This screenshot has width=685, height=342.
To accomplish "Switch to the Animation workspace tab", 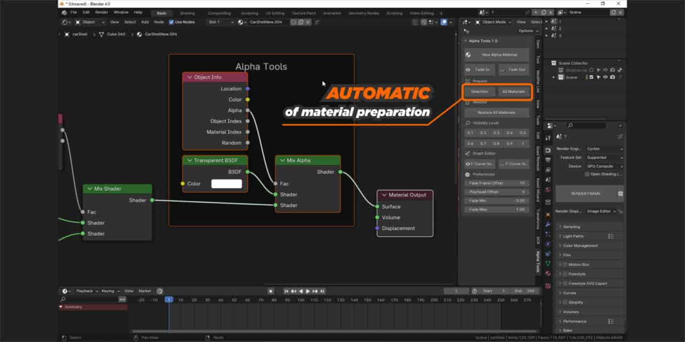I will pos(332,13).
